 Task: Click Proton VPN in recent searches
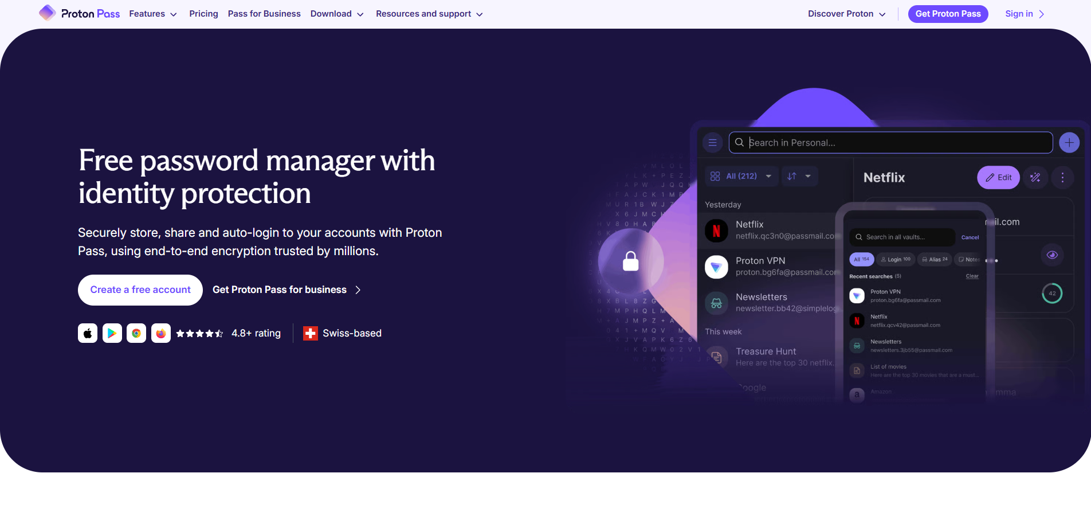click(x=915, y=296)
